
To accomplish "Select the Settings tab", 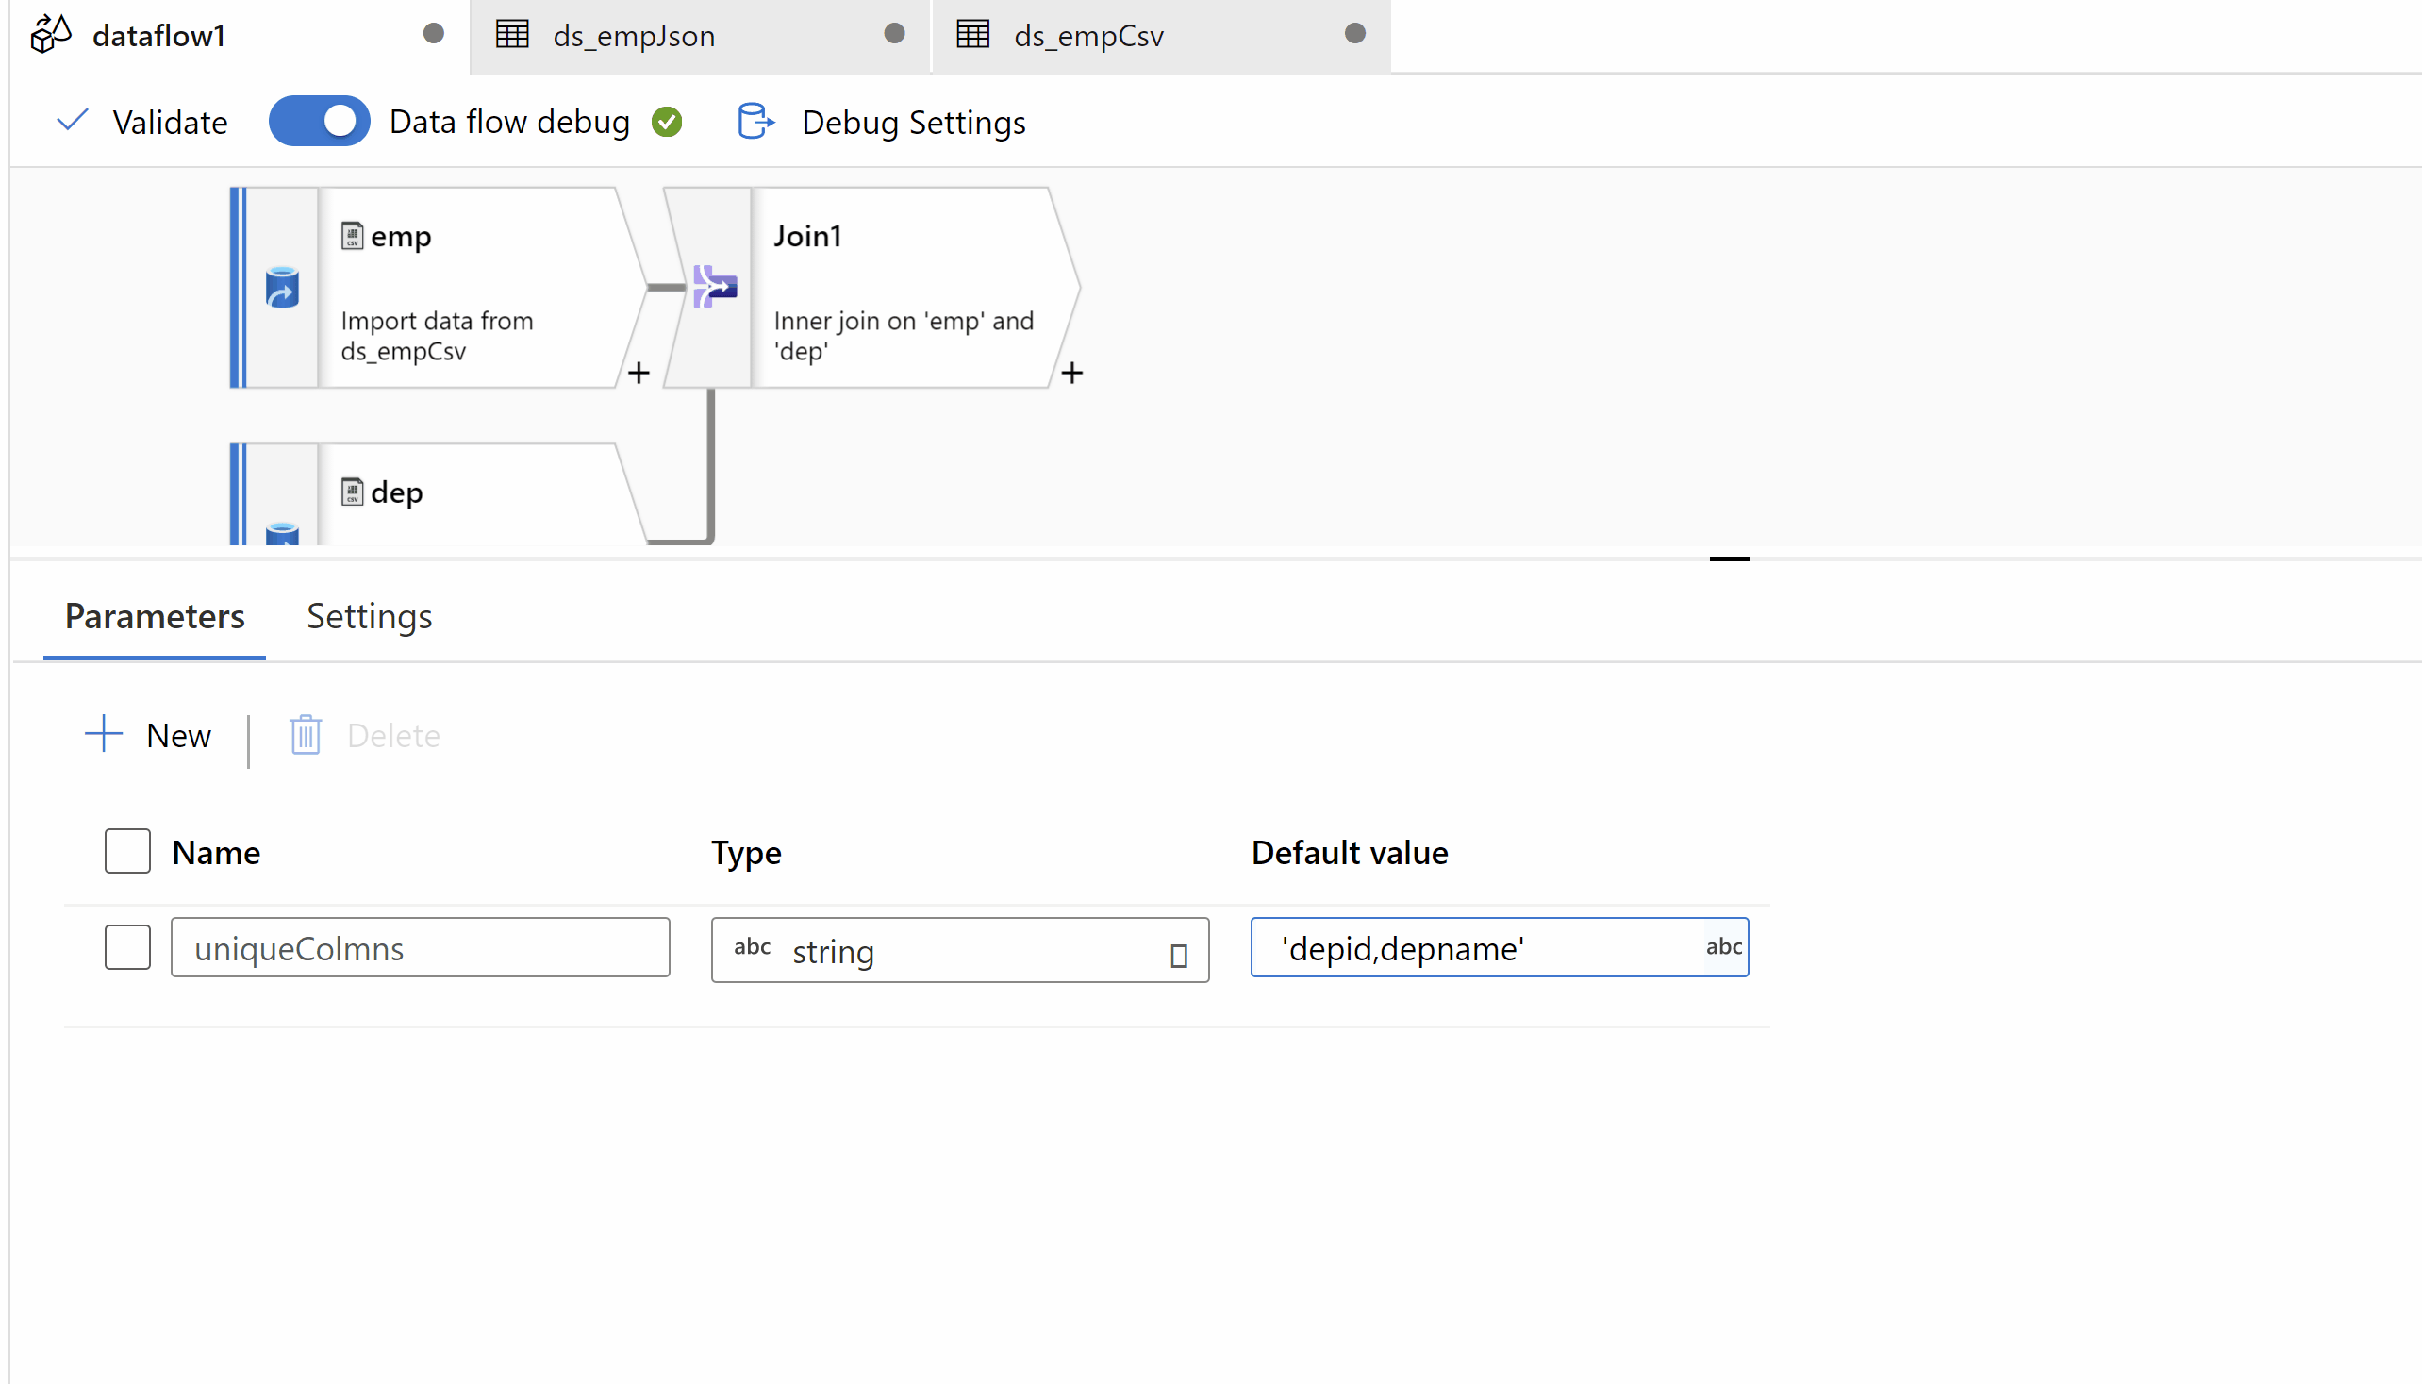I will (368, 615).
